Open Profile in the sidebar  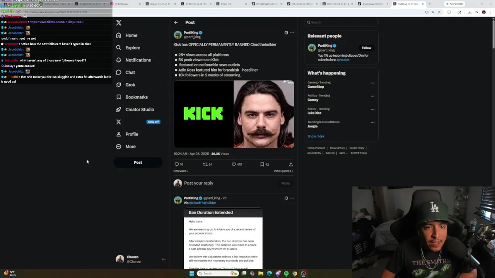pos(127,134)
